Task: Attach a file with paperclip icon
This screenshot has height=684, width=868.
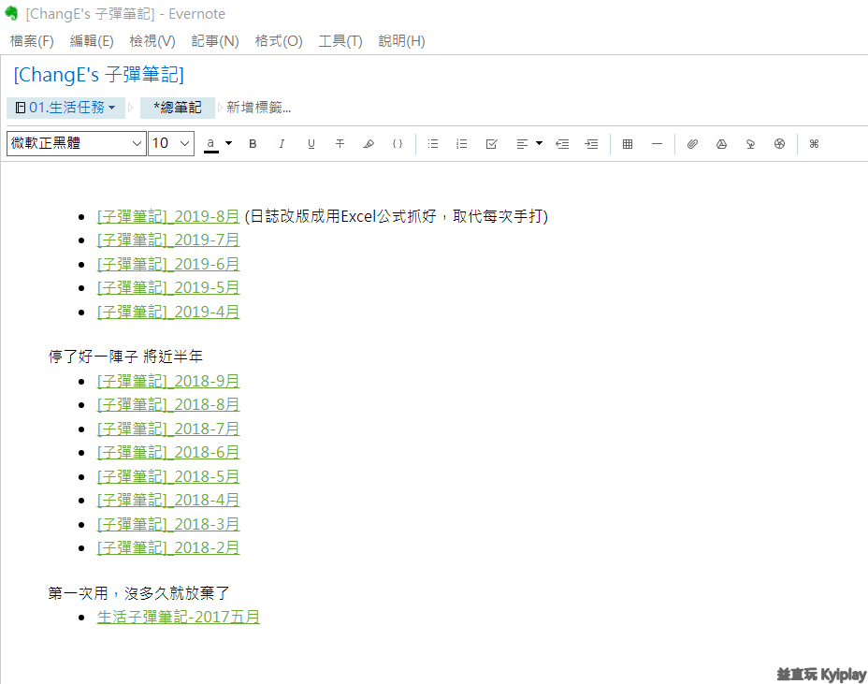Action: [692, 144]
